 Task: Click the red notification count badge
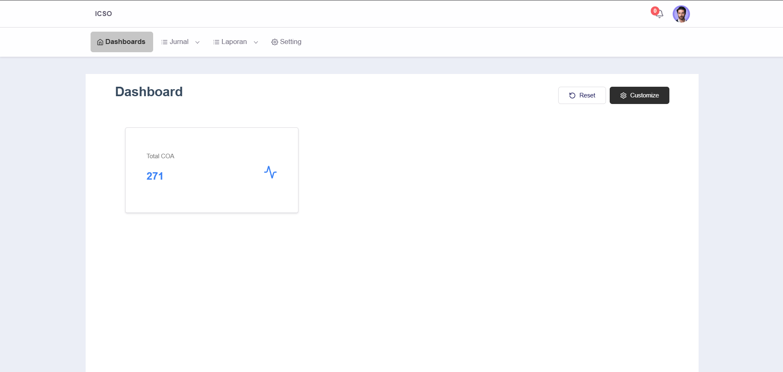click(x=655, y=11)
